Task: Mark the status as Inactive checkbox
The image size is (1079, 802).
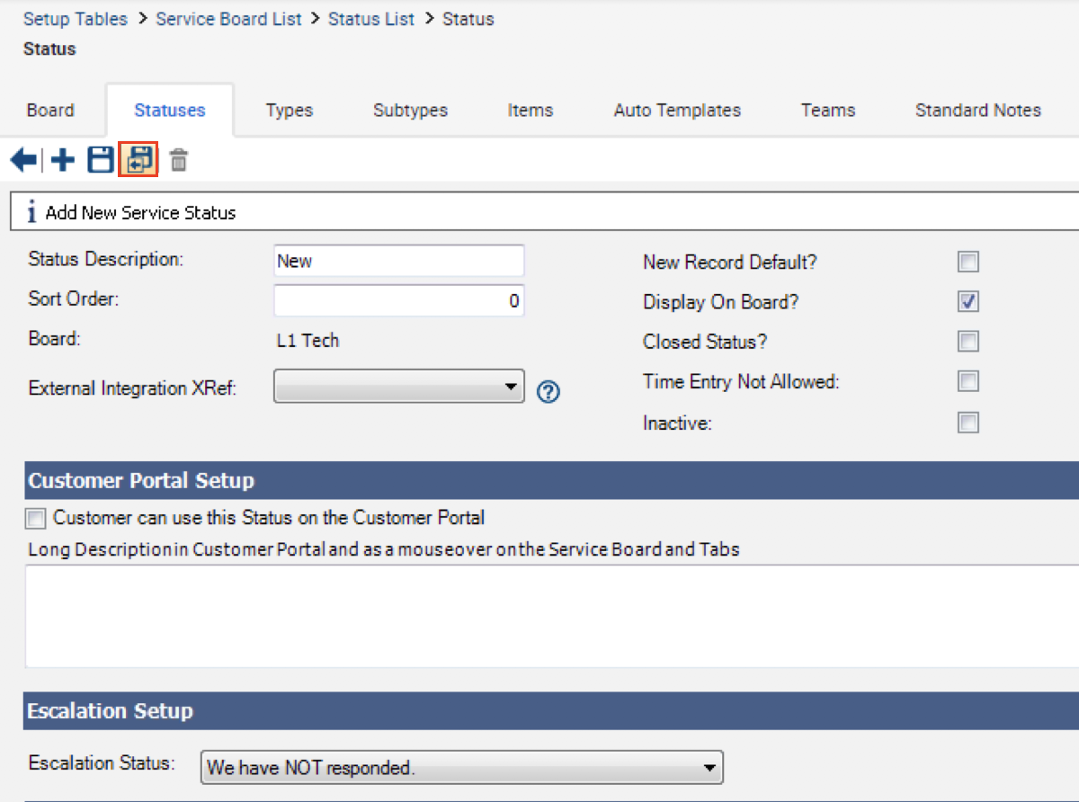Action: click(968, 423)
